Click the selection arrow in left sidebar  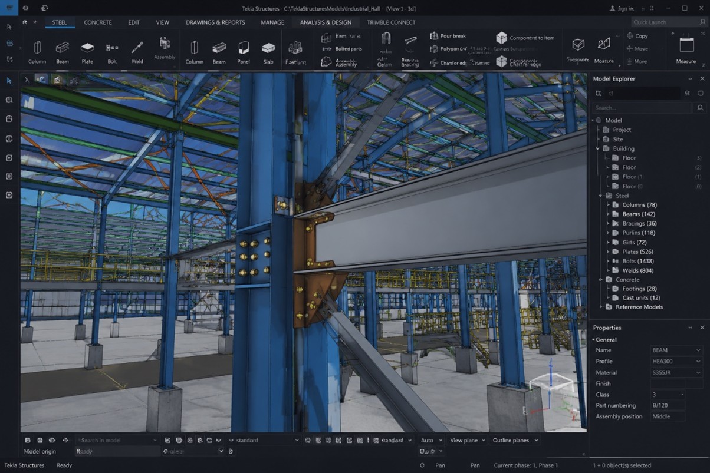coord(9,81)
